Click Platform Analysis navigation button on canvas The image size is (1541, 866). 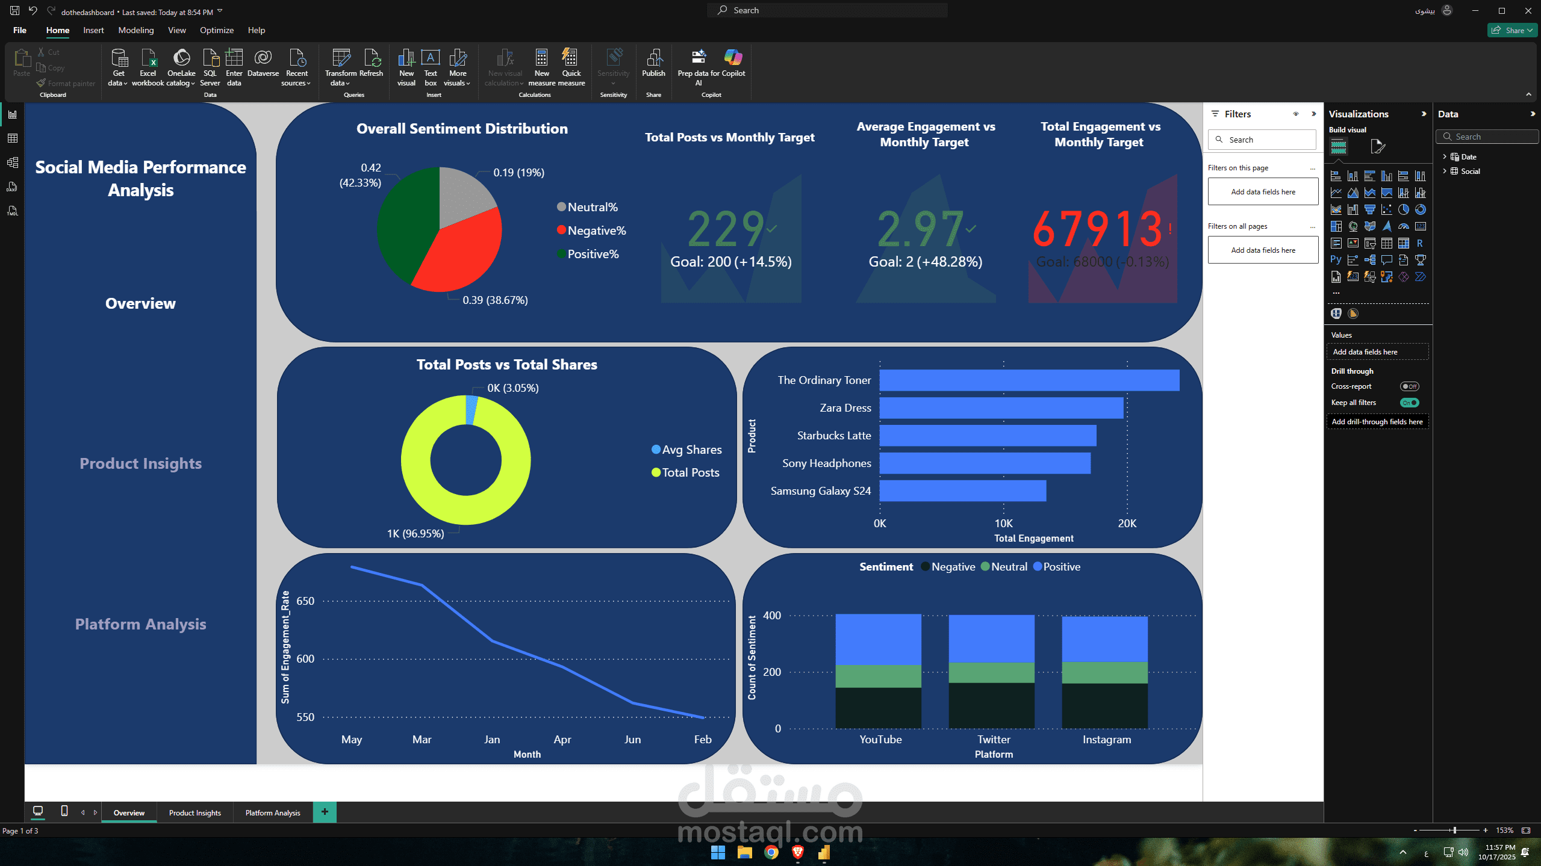coord(140,624)
